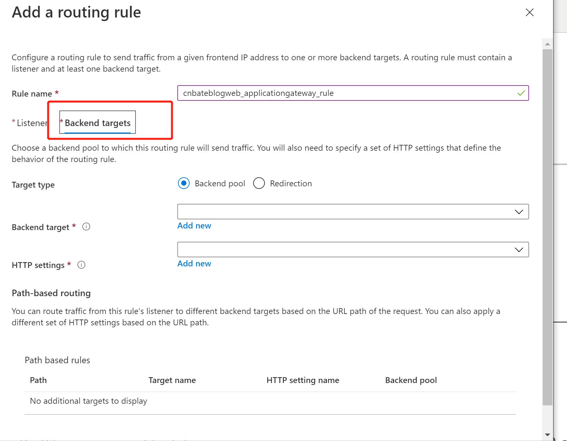Viewport: 567px width, 441px height.
Task: Click the HTTP settings info icon
Action: click(81, 265)
